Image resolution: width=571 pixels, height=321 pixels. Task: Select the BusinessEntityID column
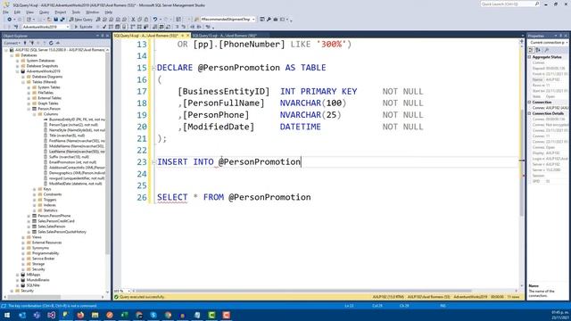(77, 119)
